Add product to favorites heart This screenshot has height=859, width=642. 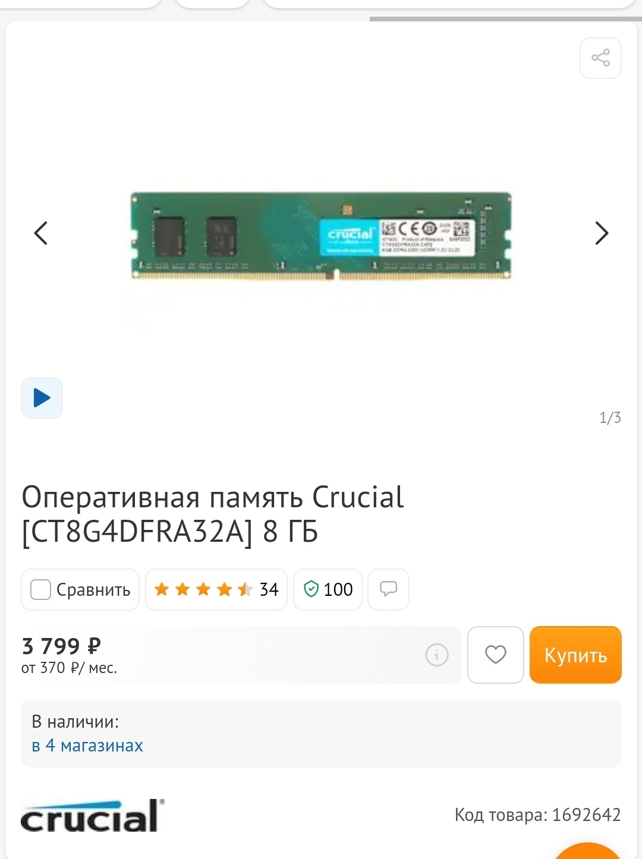click(x=496, y=655)
